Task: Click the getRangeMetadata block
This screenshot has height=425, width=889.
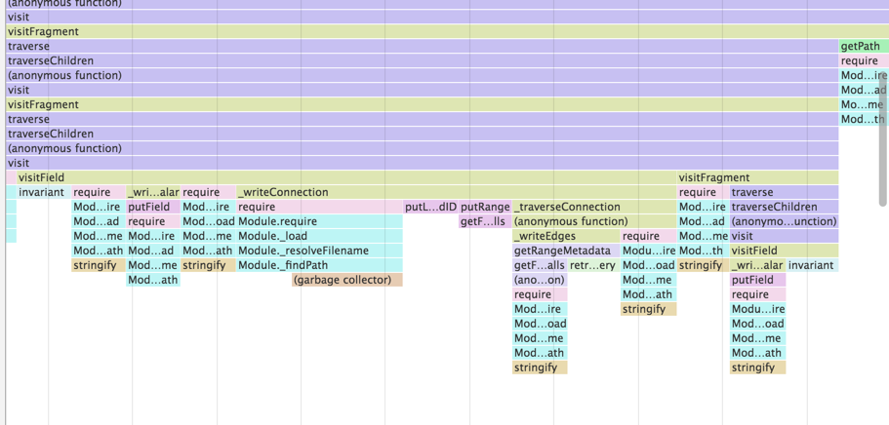Action: pos(566,251)
